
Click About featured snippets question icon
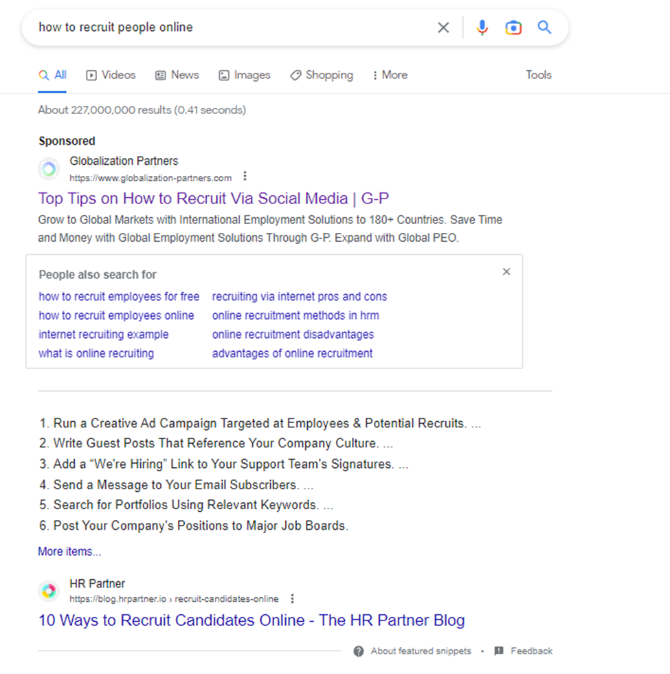[359, 651]
